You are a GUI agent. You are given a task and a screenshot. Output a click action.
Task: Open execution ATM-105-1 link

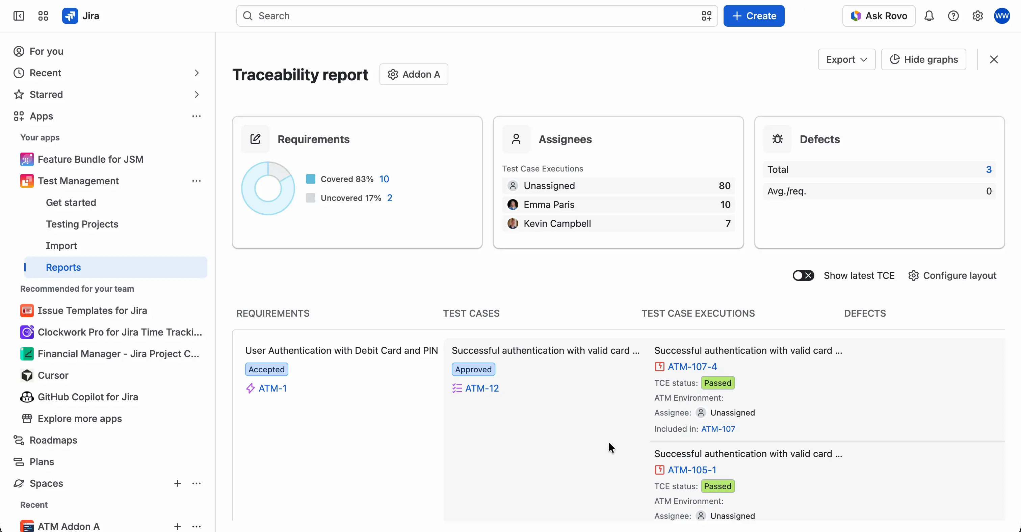691,470
